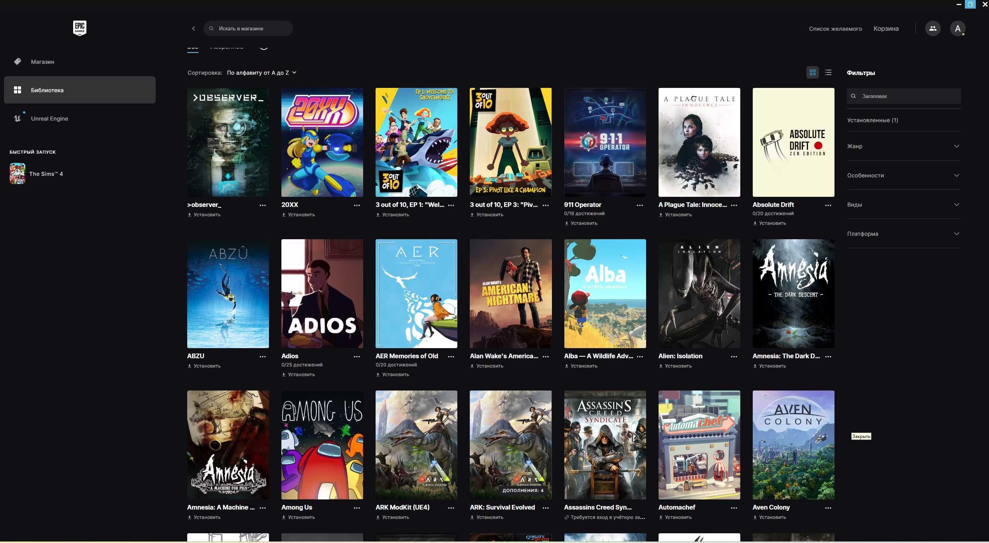Click Установить under ABZU
This screenshot has height=543, width=989.
tap(204, 366)
